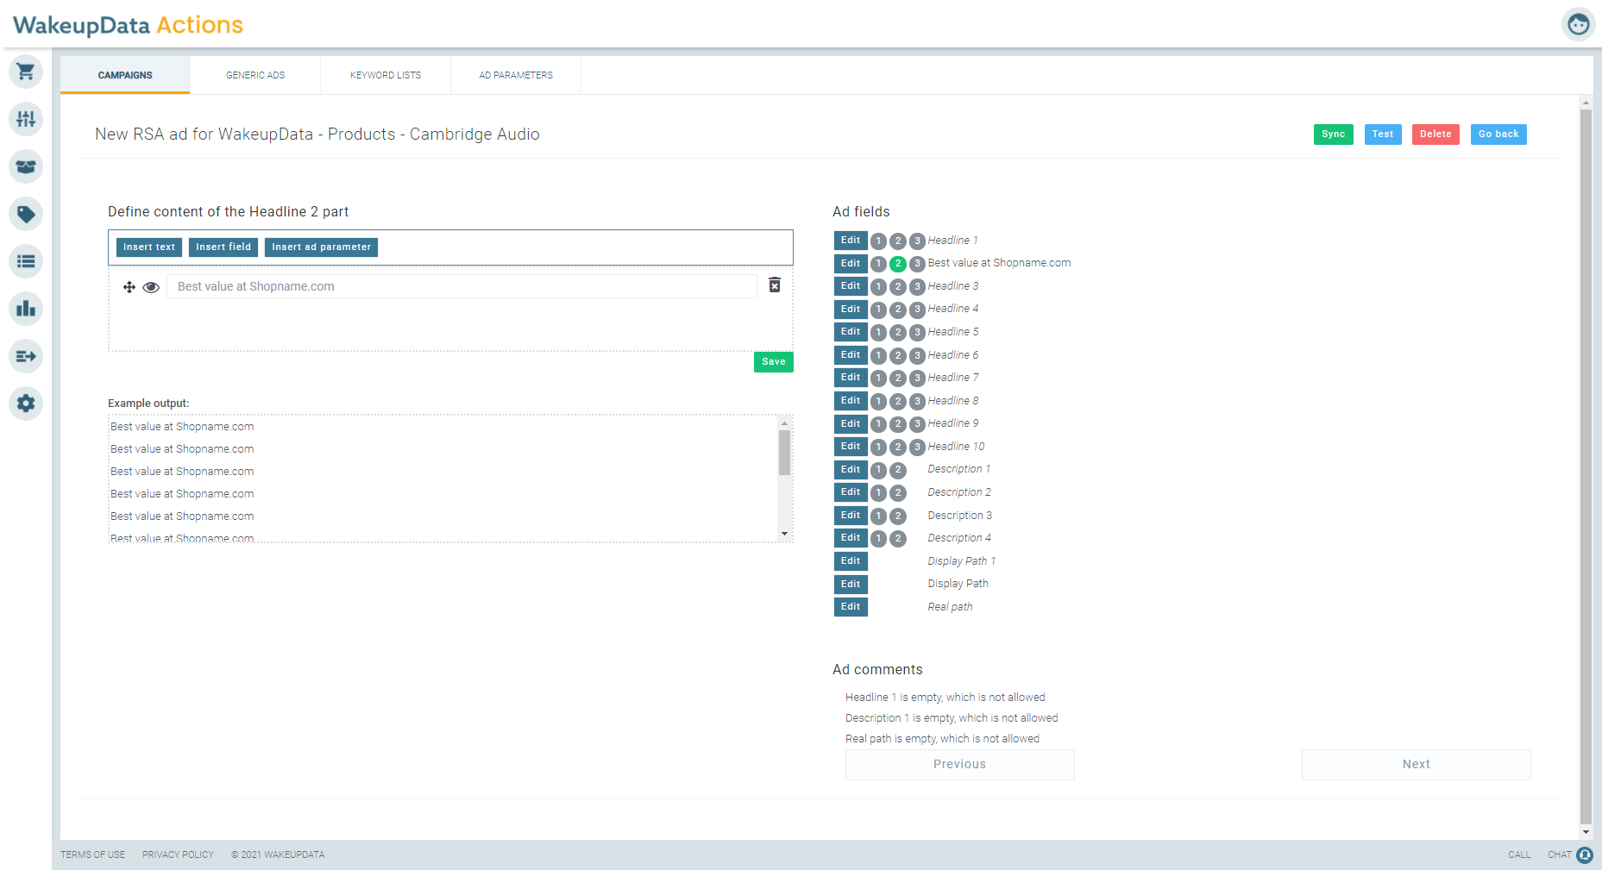Open the box/package sidebar icon
The height and width of the screenshot is (870, 1602).
pyautogui.click(x=26, y=166)
